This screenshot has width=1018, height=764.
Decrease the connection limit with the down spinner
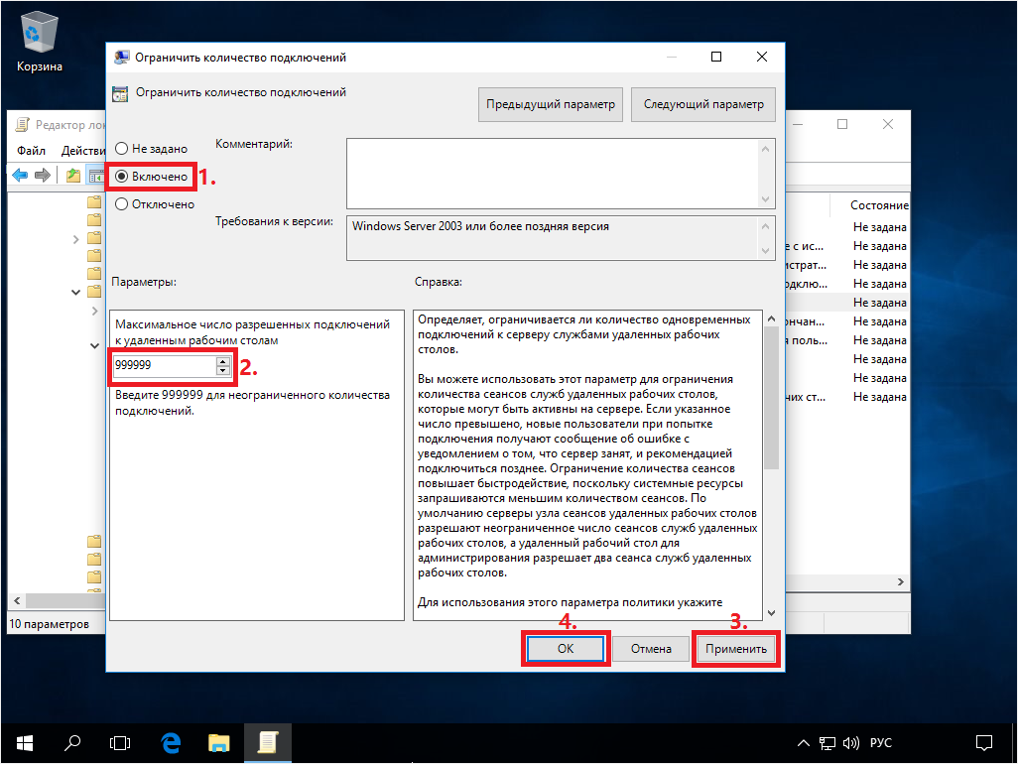[x=222, y=370]
